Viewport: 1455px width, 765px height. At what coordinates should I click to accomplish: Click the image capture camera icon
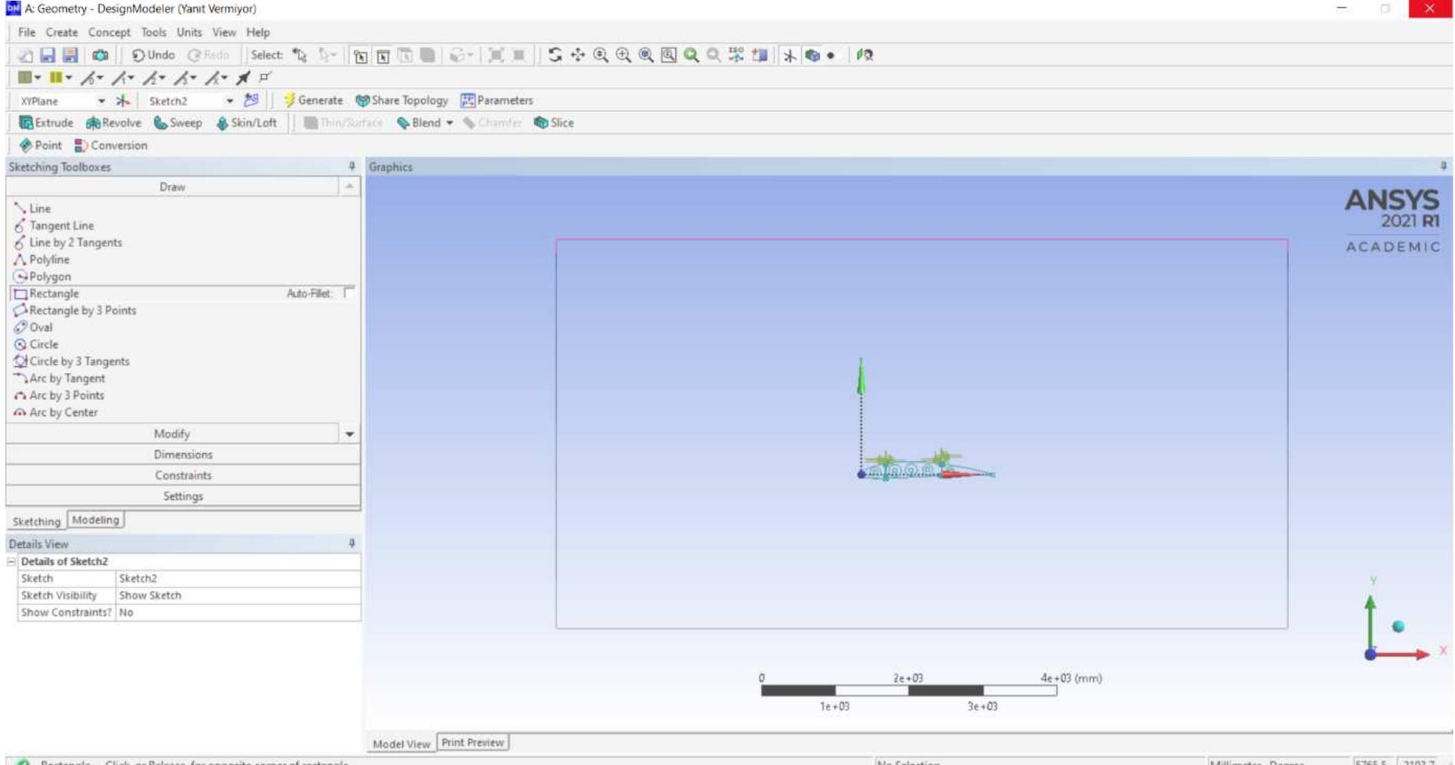point(100,55)
